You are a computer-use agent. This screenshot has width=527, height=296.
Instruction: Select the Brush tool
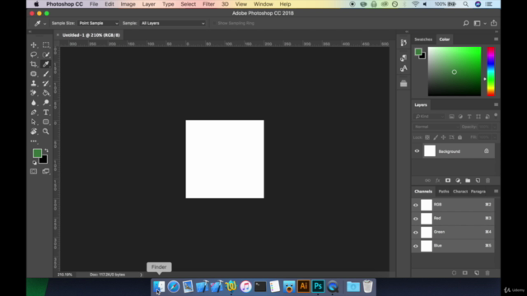[x=46, y=74]
